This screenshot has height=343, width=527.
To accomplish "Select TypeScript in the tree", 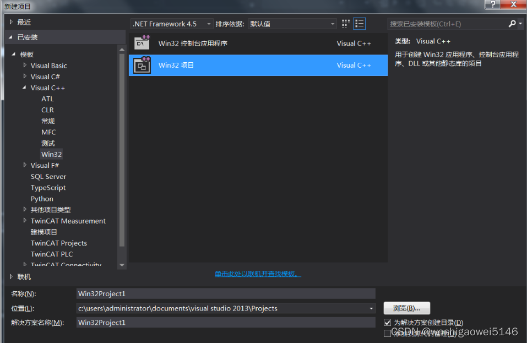I will (48, 187).
